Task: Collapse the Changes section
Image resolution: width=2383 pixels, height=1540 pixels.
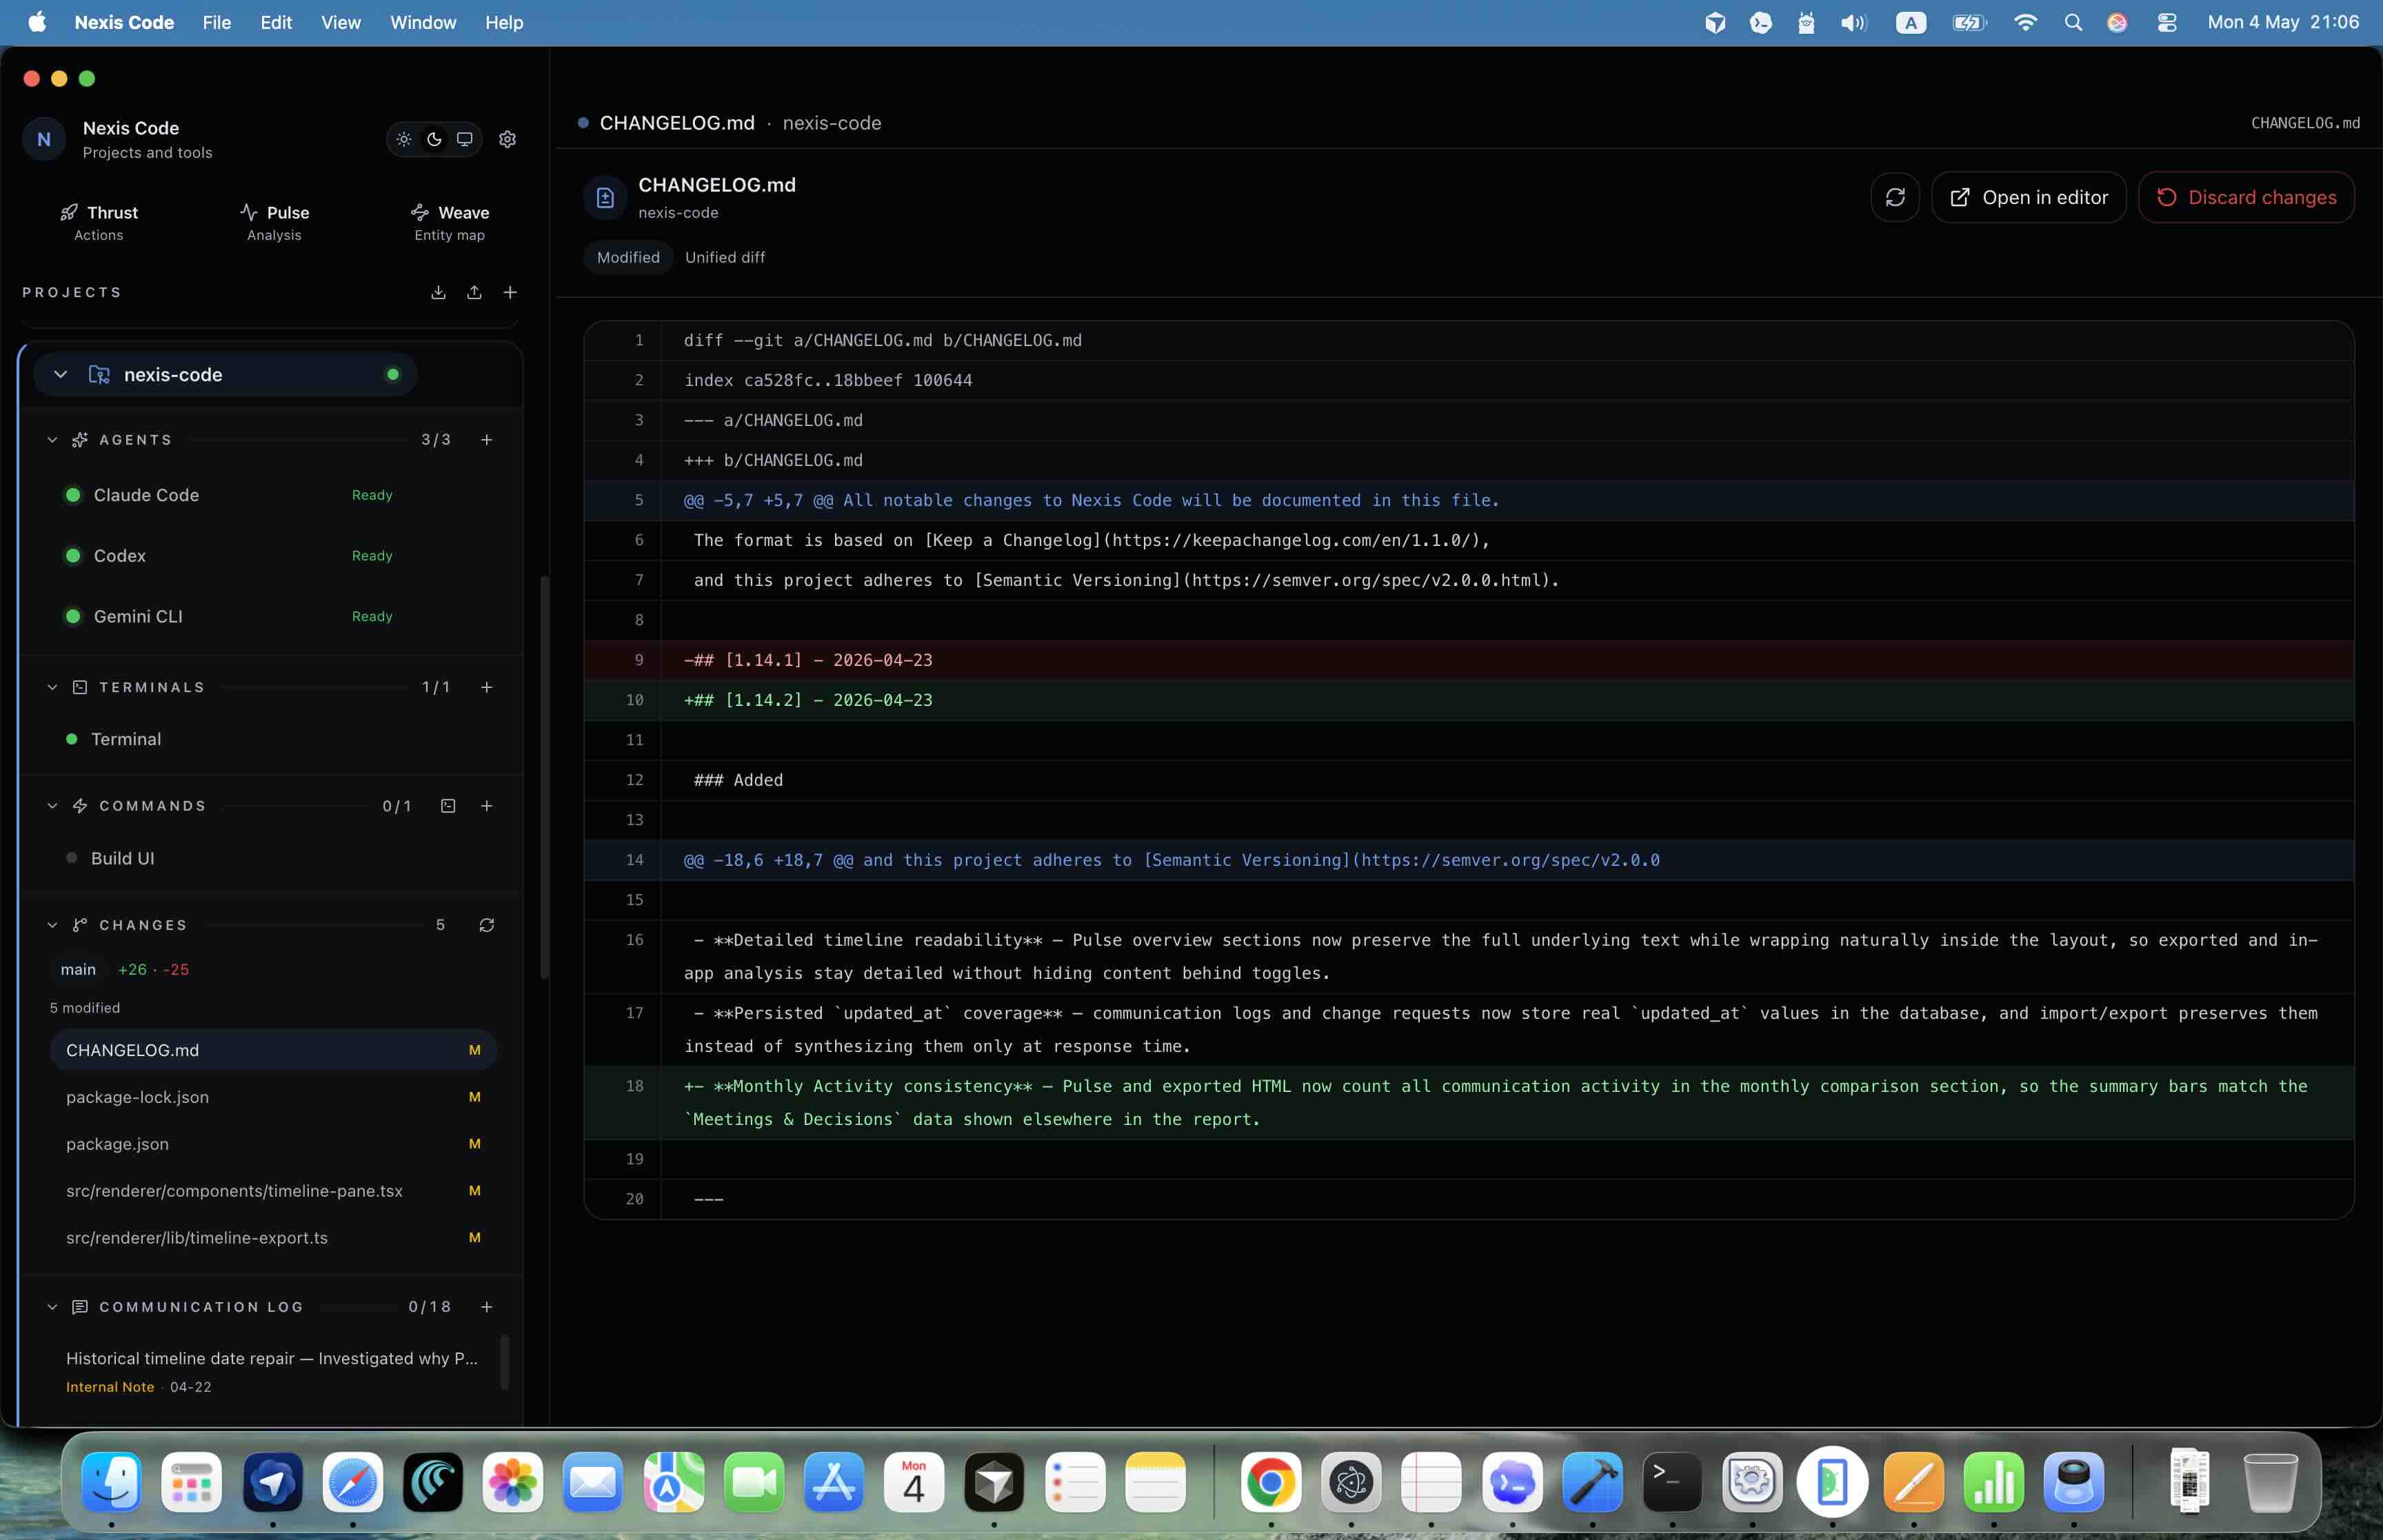Action: pos(52,925)
